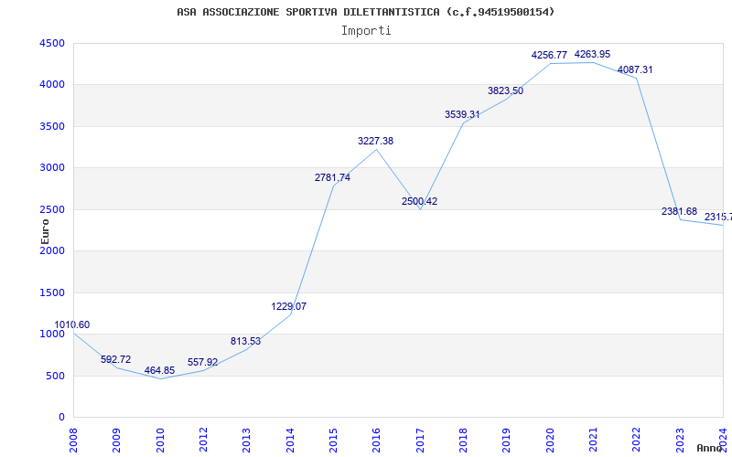
Task: Select the 2781.74 data point label
Action: click(332, 178)
